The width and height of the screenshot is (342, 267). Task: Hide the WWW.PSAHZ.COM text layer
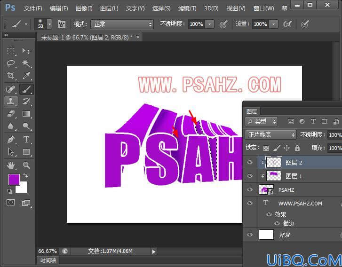click(x=250, y=203)
